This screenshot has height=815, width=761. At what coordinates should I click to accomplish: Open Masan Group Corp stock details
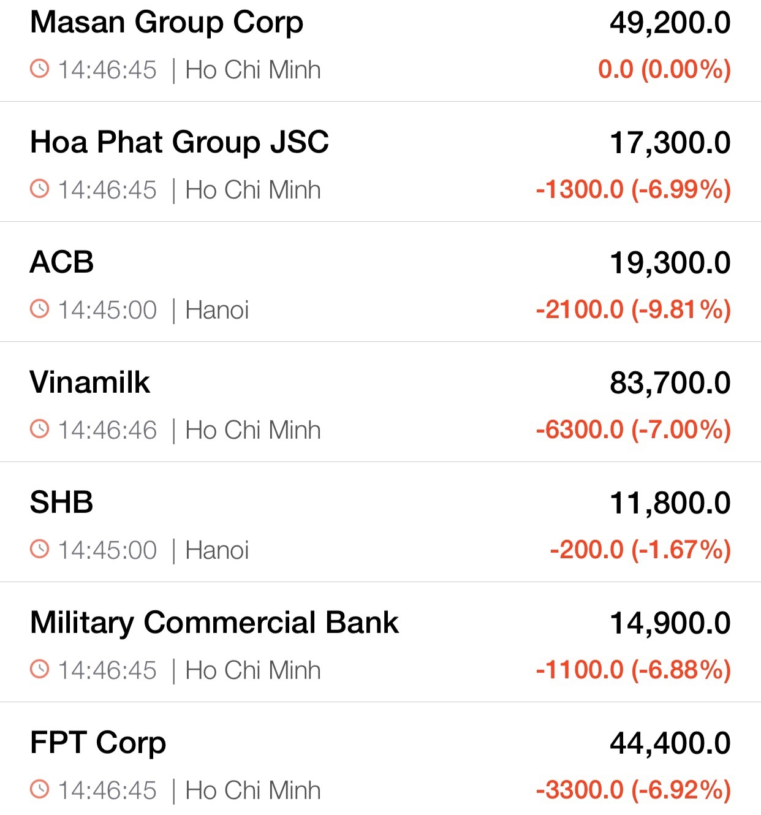click(167, 23)
